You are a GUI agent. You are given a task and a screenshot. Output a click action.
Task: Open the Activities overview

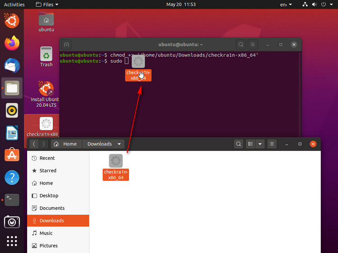point(14,5)
